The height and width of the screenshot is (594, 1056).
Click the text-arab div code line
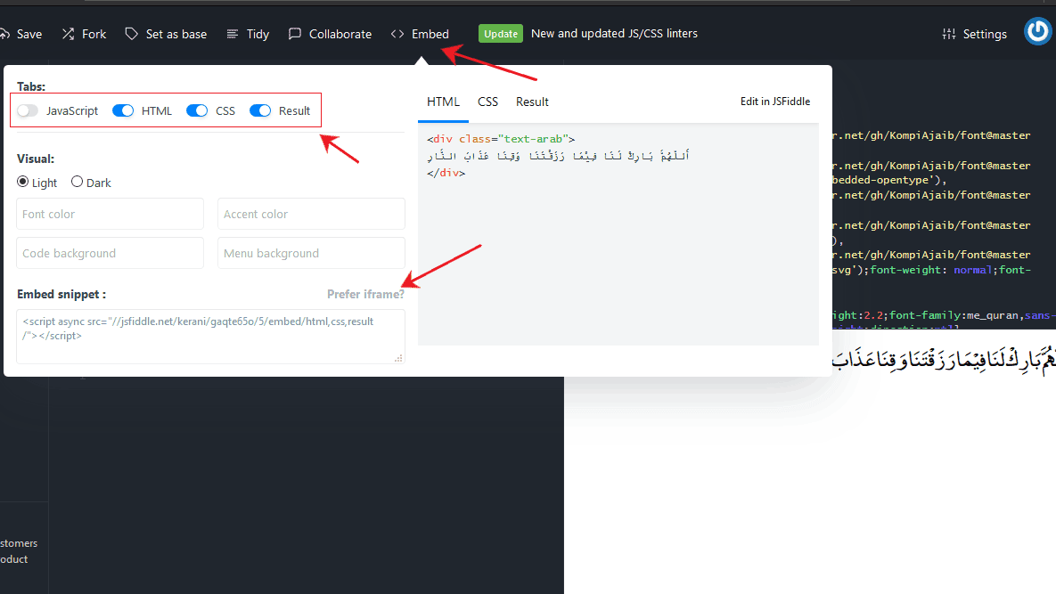pos(501,139)
